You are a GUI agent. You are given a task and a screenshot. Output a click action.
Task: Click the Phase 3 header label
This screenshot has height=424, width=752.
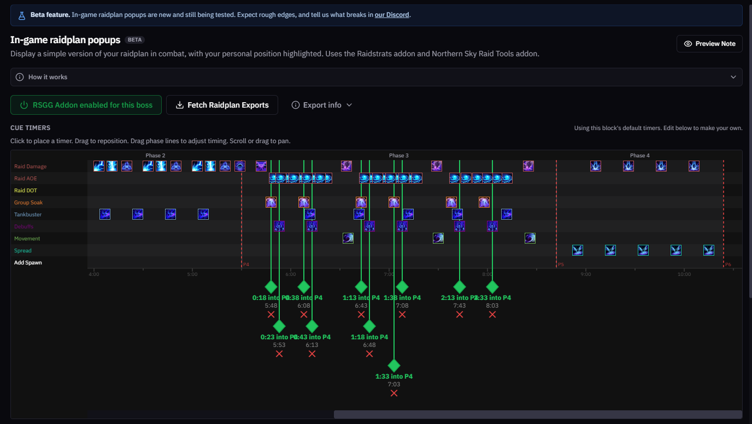pyautogui.click(x=399, y=156)
